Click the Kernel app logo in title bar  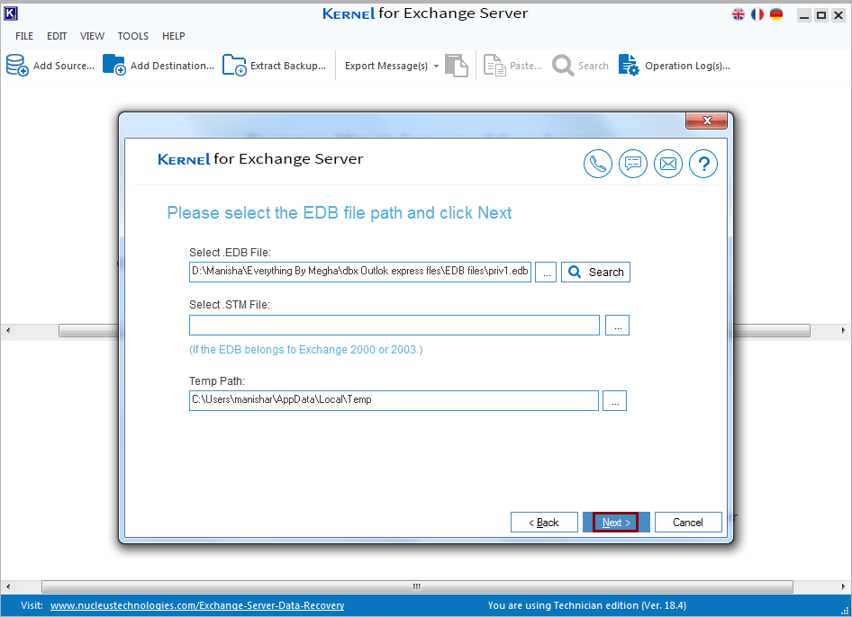10,13
